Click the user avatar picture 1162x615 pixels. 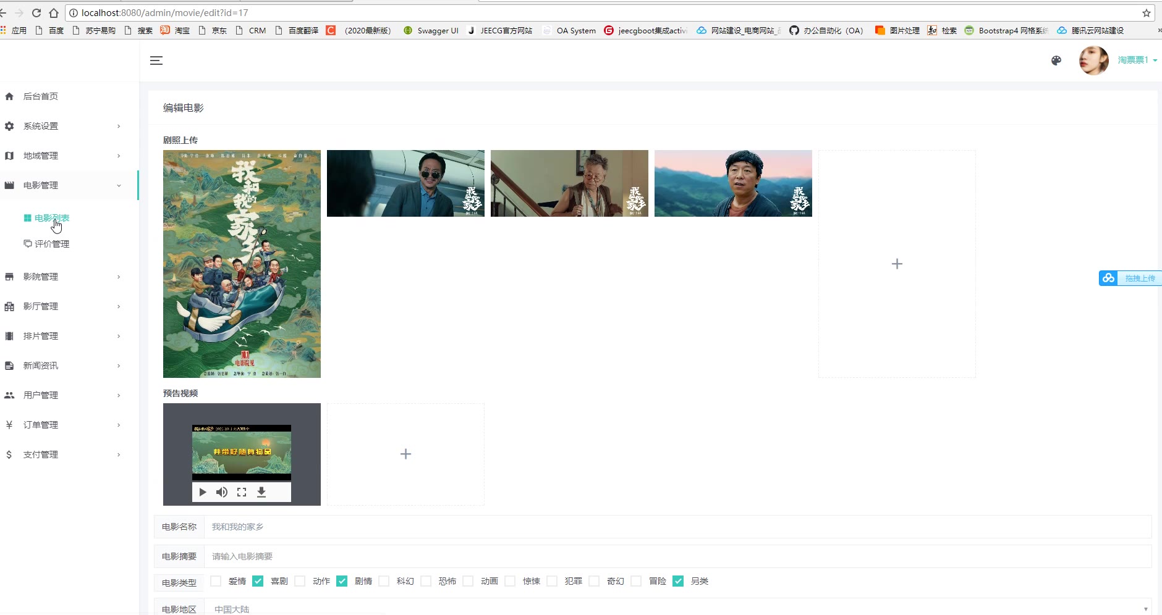coord(1093,61)
